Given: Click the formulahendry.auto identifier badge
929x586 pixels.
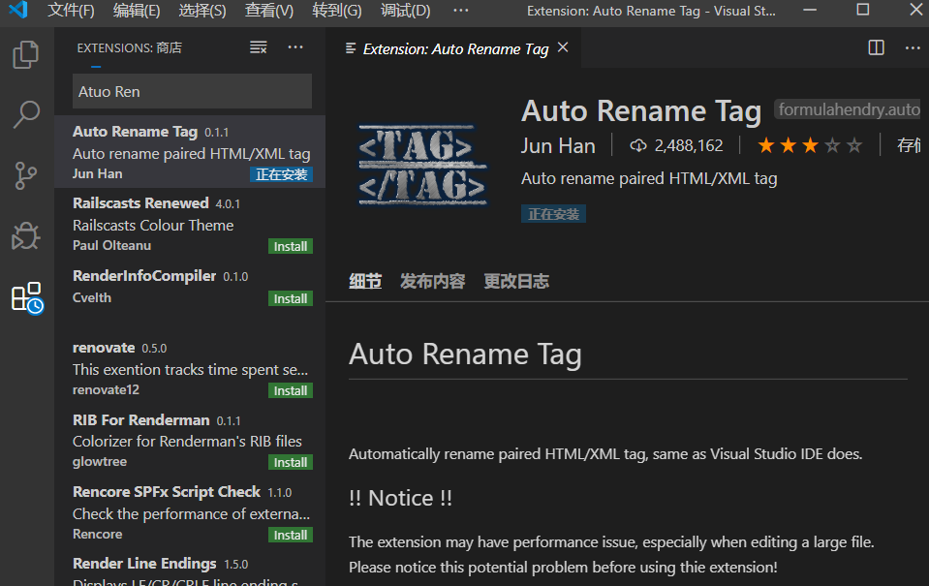Looking at the screenshot, I should click(849, 109).
